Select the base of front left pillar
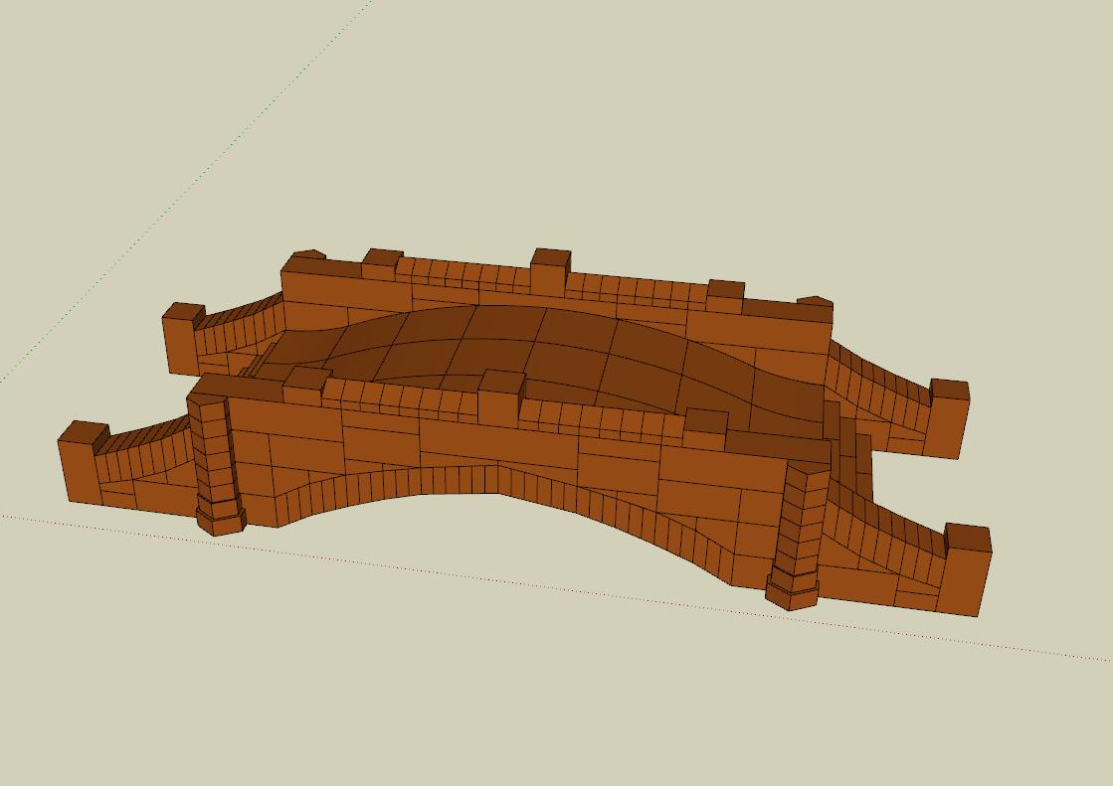The width and height of the screenshot is (1113, 786). 220,519
